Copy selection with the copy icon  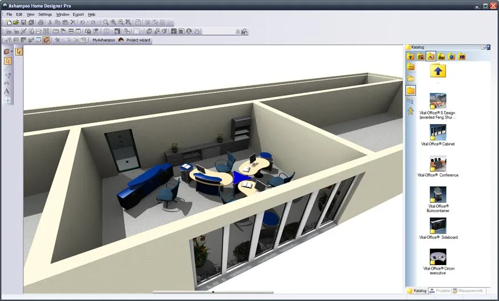tap(58, 22)
